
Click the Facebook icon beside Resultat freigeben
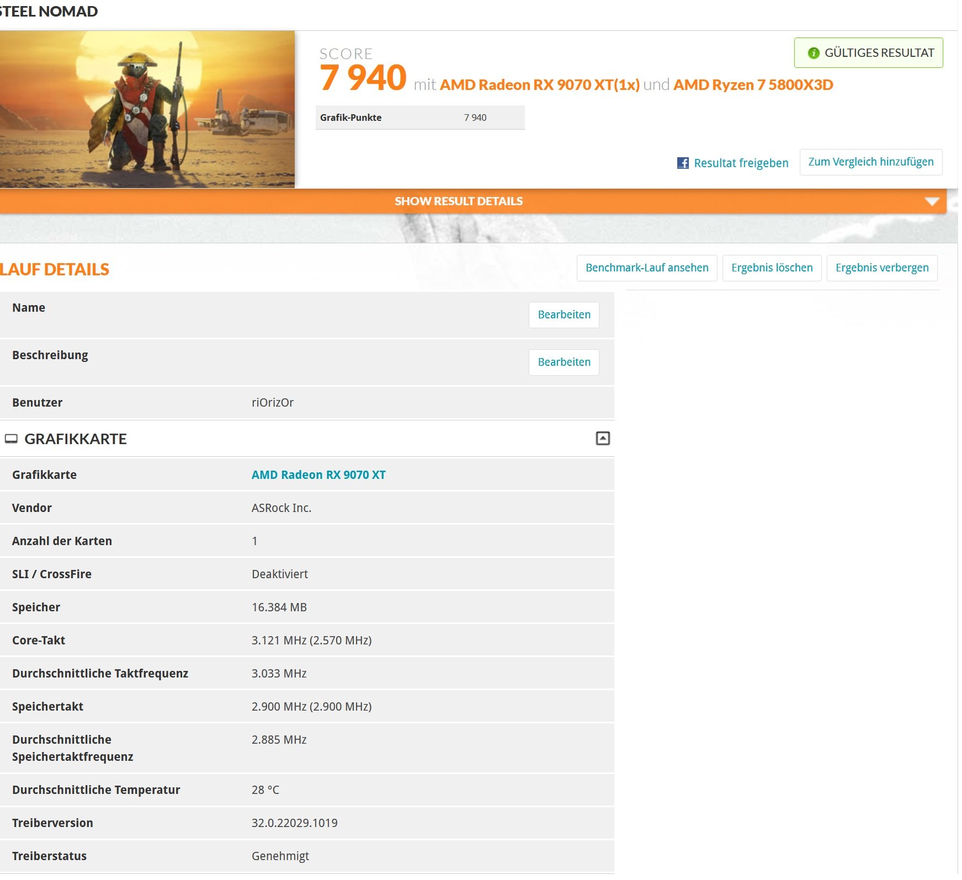coord(683,163)
